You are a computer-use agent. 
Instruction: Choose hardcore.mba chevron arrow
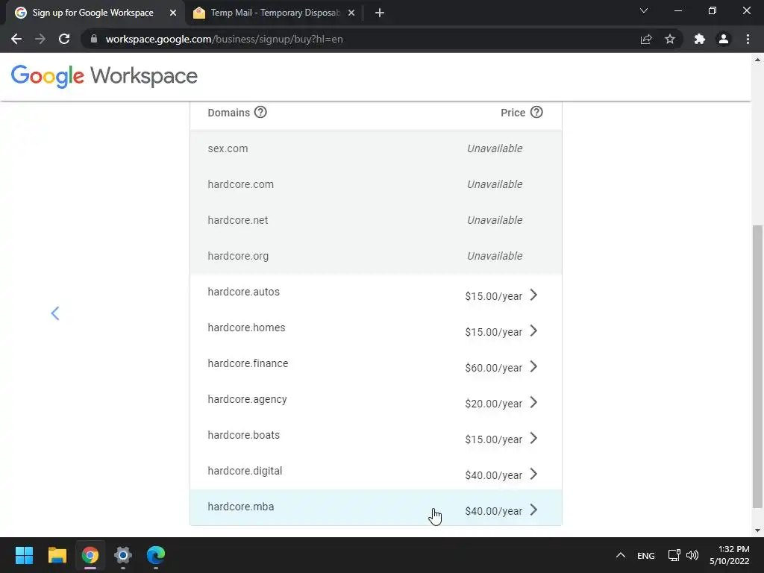(x=533, y=510)
